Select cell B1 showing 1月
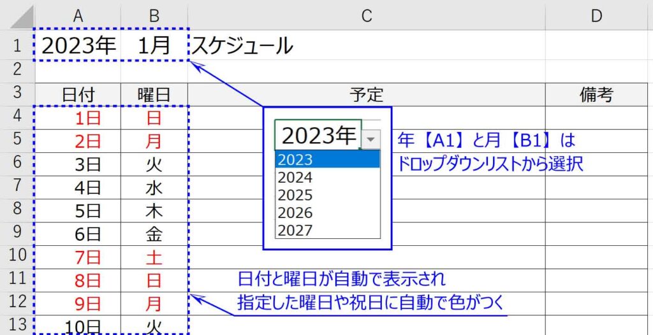 154,46
